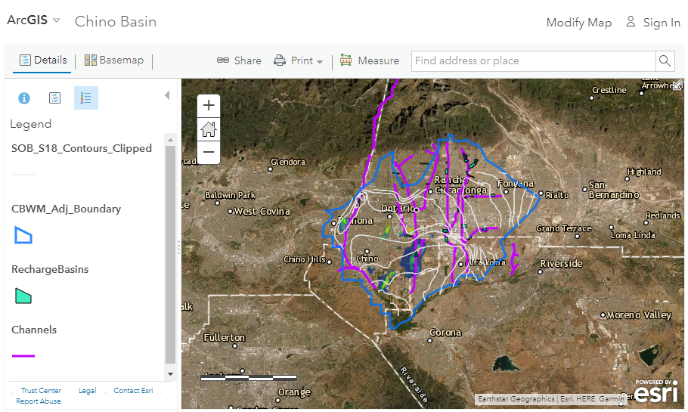Expand the Print dropdown
Image resolution: width=688 pixels, height=412 pixels.
(x=299, y=60)
